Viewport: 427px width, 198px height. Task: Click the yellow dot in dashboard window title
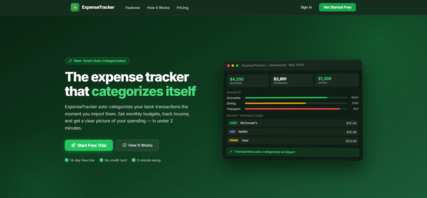pyautogui.click(x=233, y=66)
